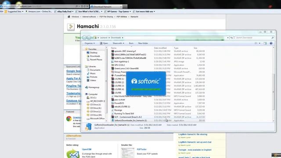
Task: Open Videos library in sidebar
Action: point(92,80)
